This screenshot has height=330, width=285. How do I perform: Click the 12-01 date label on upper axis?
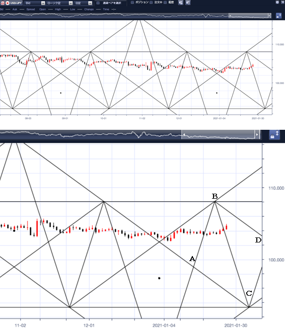pos(179,119)
